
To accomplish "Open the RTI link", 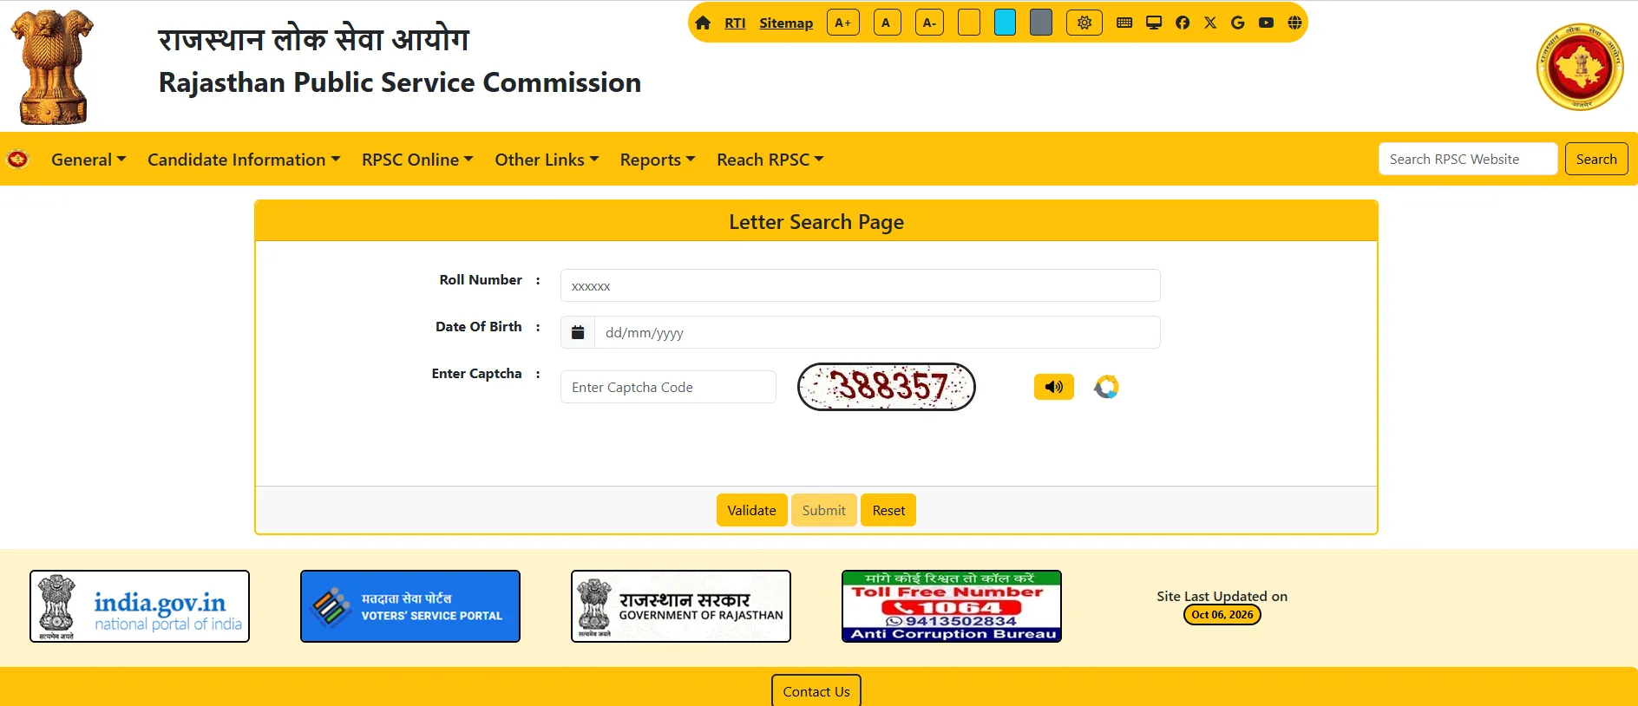I will coord(735,23).
